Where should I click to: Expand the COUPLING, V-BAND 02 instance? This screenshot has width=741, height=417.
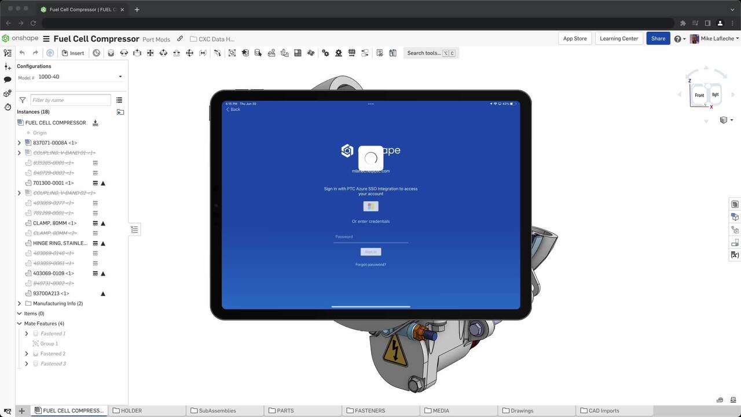pos(19,193)
